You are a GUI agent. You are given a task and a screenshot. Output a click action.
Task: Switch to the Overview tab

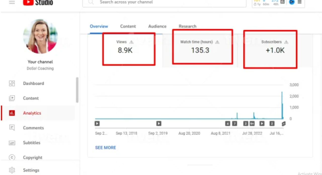click(x=99, y=26)
